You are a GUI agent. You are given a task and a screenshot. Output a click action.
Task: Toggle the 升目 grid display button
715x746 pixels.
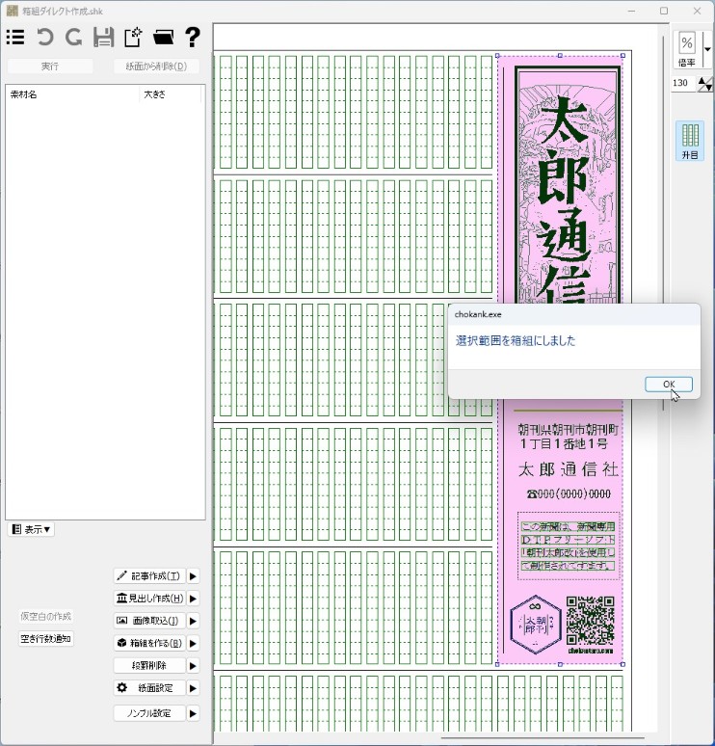[690, 141]
